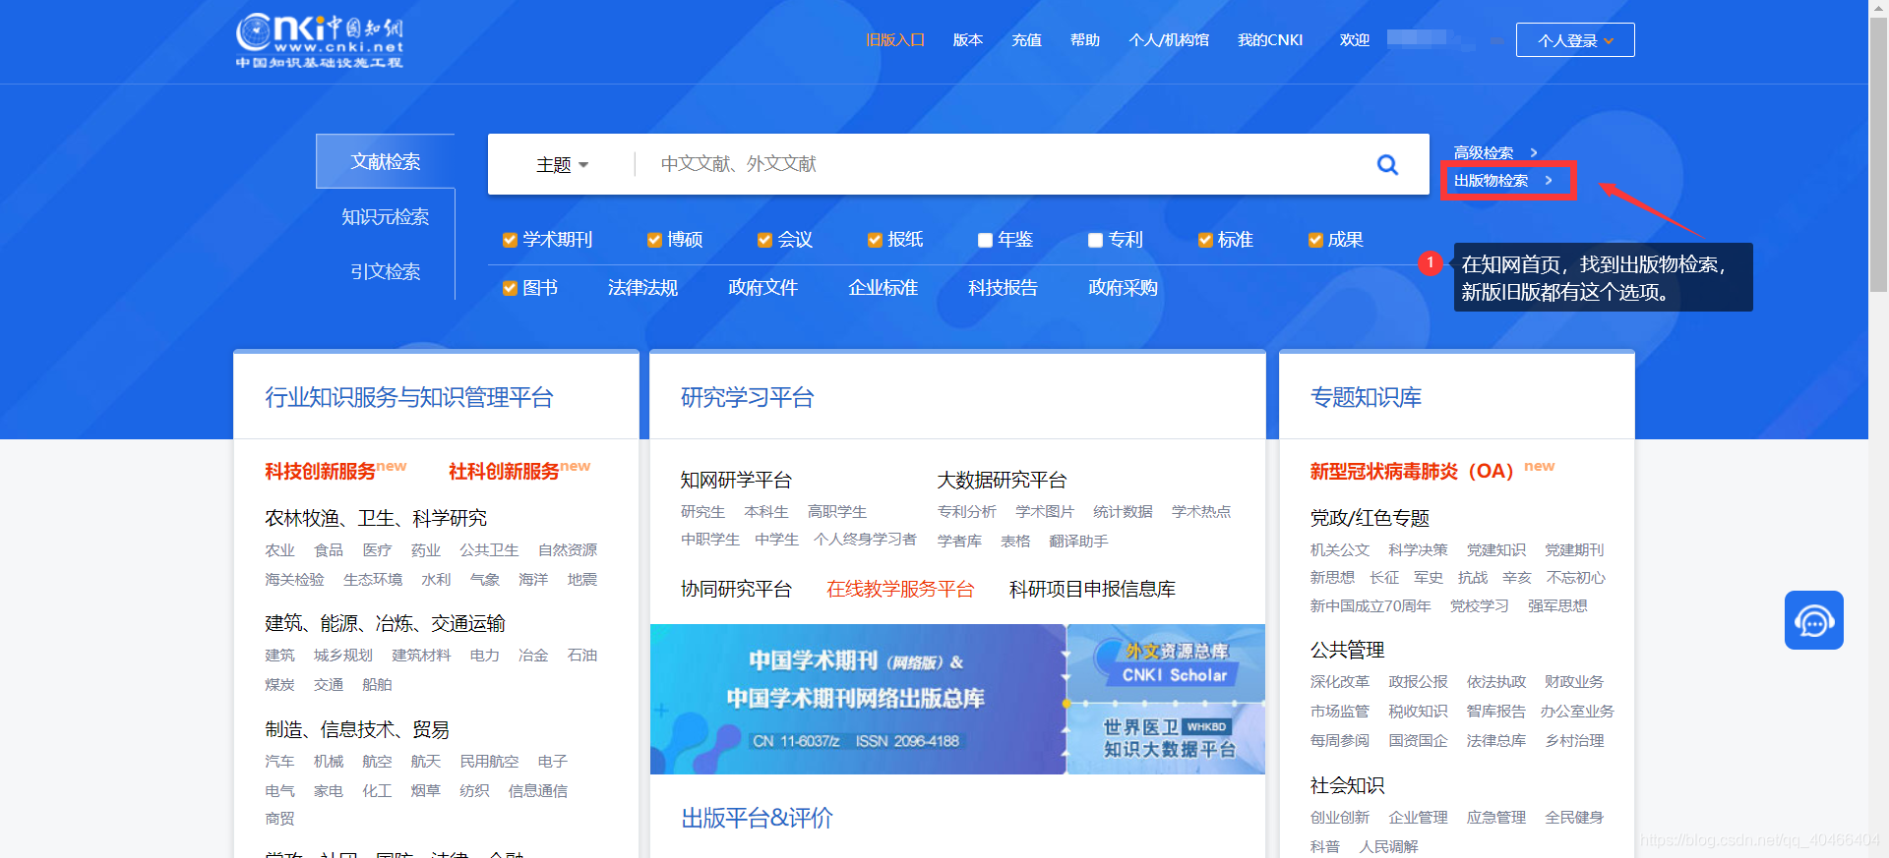Viewport: 1889px width, 858px height.
Task: Click the 机关公文 link
Action: pyautogui.click(x=1339, y=550)
